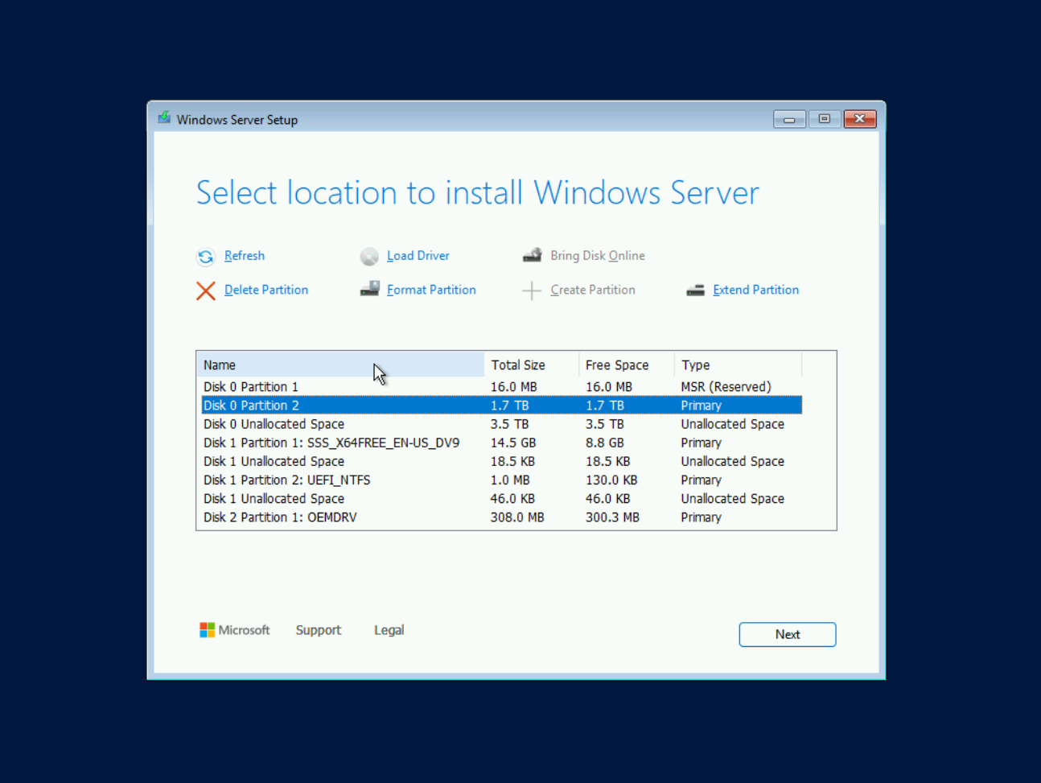Image resolution: width=1041 pixels, height=783 pixels.
Task: Open the Legal link
Action: 389,630
